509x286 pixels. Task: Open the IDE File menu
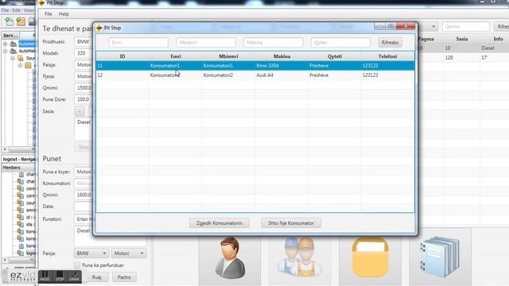pyautogui.click(x=5, y=10)
